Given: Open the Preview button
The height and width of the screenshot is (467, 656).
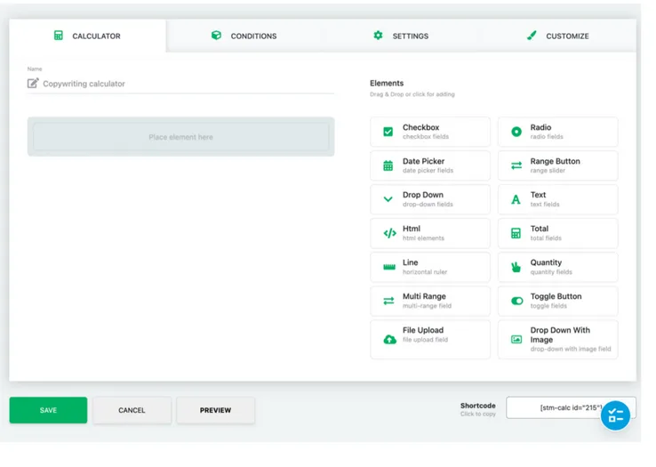Looking at the screenshot, I should [x=215, y=410].
